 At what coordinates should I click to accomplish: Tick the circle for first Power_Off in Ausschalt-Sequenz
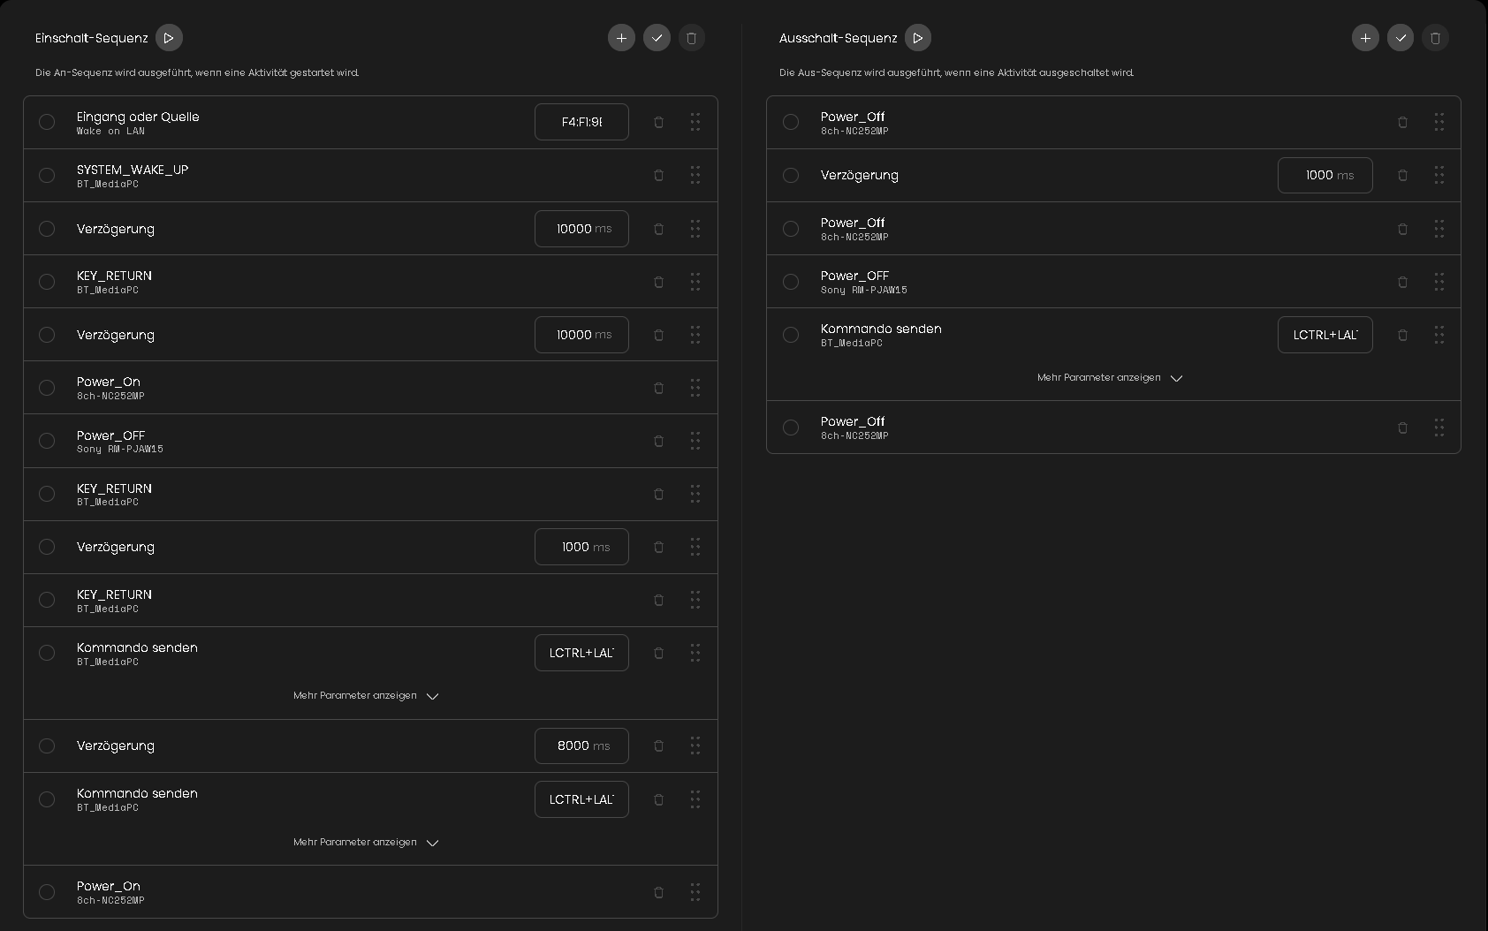pos(791,123)
